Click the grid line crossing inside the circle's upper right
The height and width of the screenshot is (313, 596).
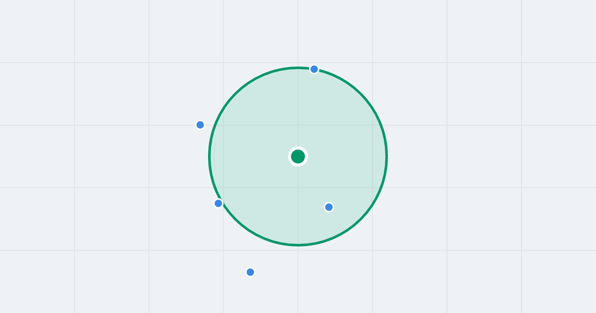click(372, 125)
